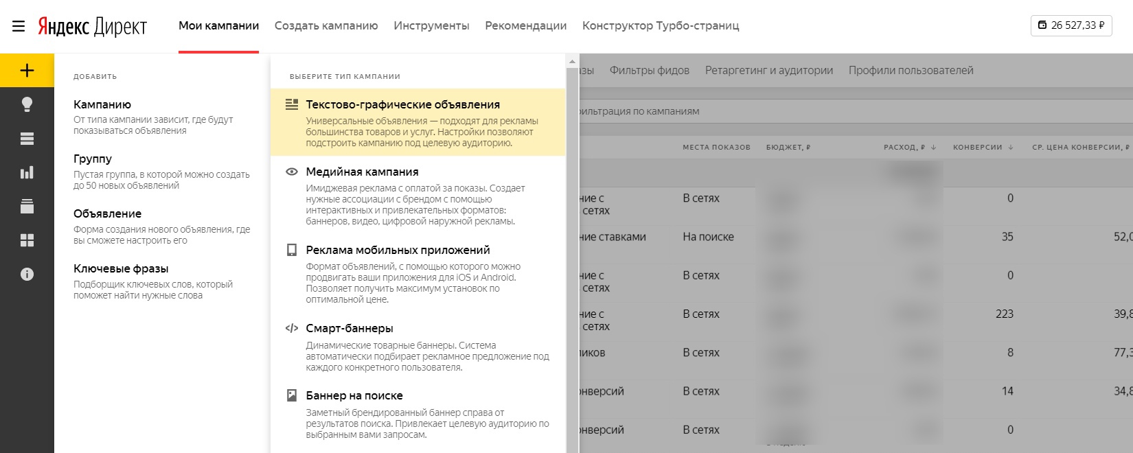The height and width of the screenshot is (453, 1133).
Task: Choose Медийная кампания campaign type
Action: point(362,172)
